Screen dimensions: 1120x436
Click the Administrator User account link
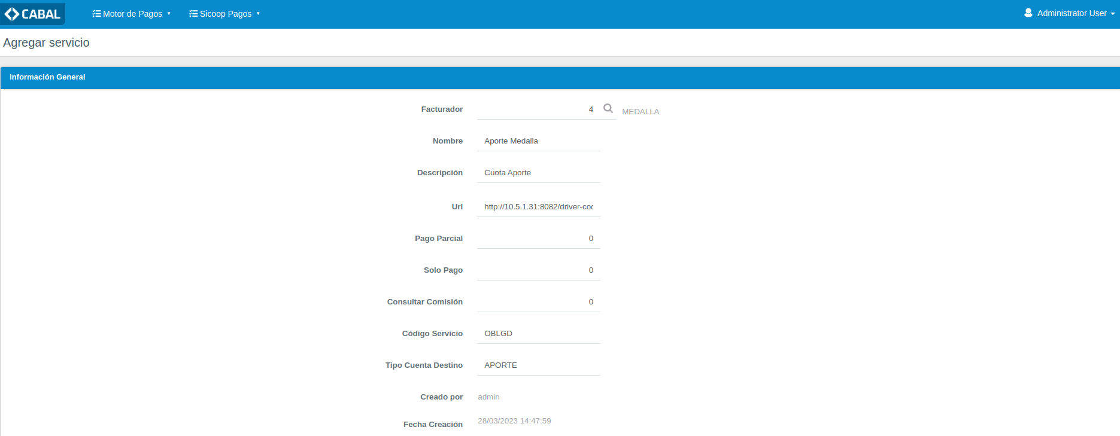[x=1072, y=13]
